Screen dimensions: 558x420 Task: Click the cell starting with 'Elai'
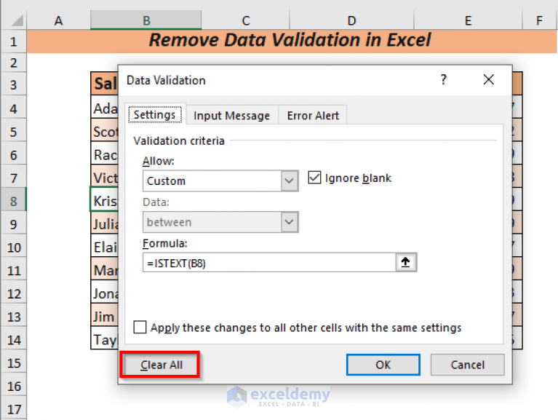pyautogui.click(x=105, y=247)
